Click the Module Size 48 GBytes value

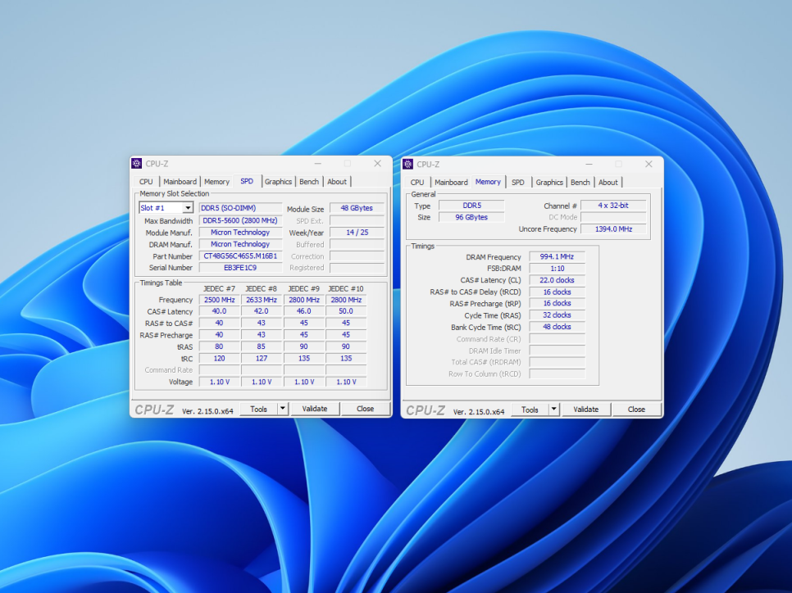click(357, 208)
